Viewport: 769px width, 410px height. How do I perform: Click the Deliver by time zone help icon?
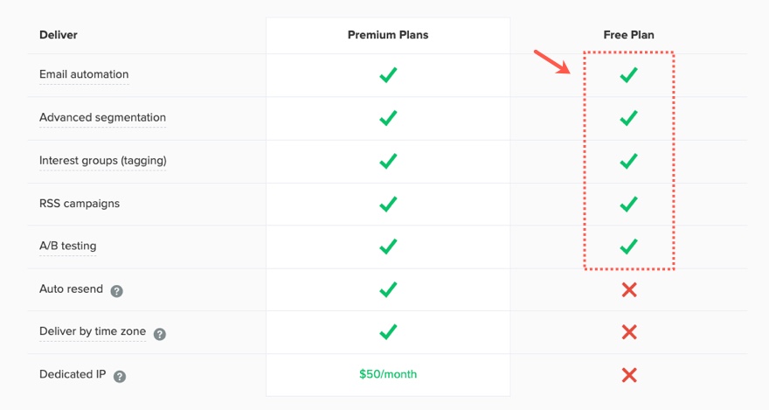tap(160, 333)
